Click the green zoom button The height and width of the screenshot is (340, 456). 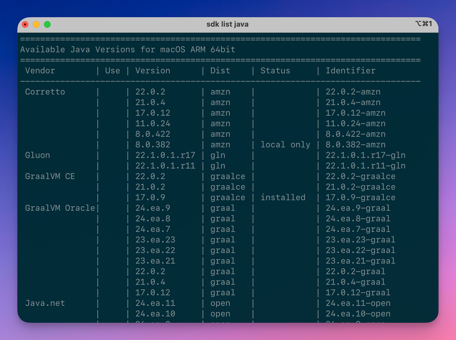pyautogui.click(x=47, y=24)
